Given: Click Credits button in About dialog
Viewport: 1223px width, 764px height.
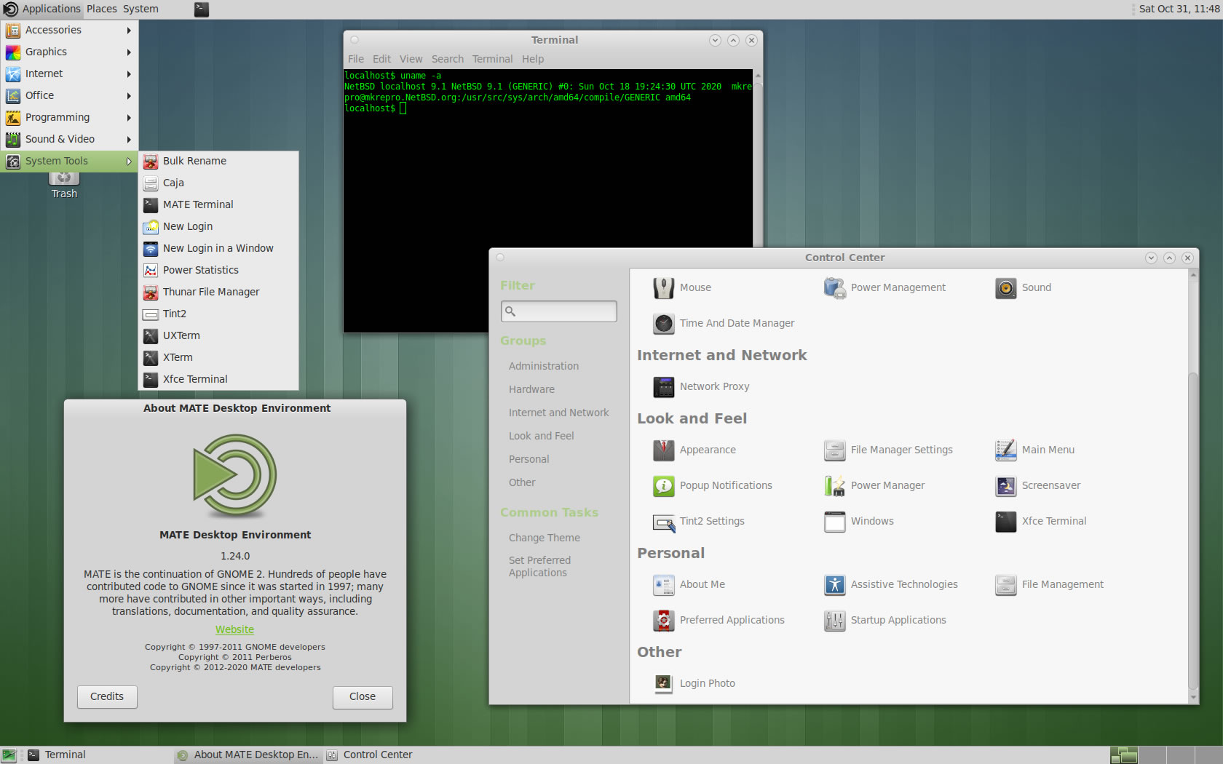Looking at the screenshot, I should click(x=107, y=697).
